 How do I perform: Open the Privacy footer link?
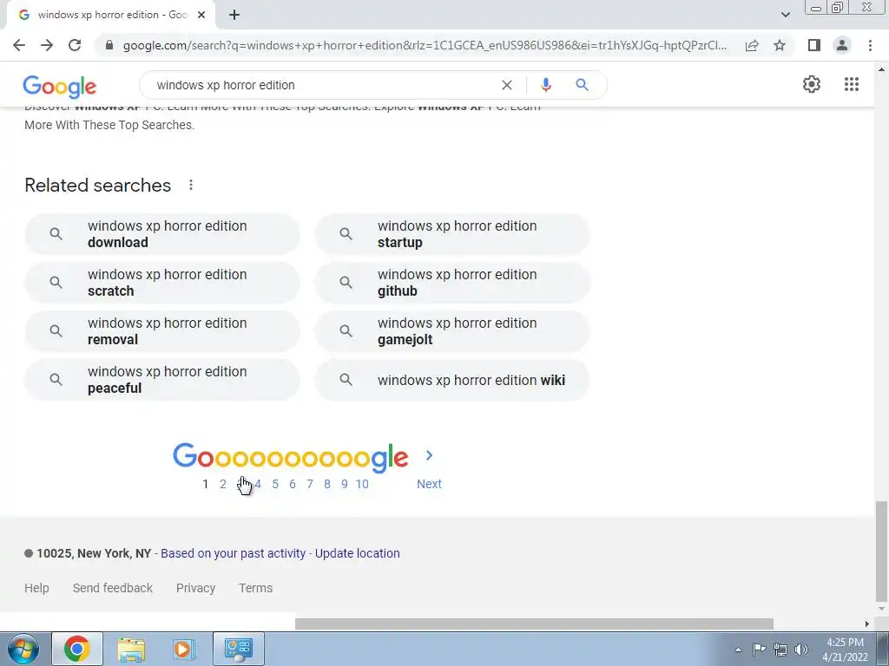(195, 588)
